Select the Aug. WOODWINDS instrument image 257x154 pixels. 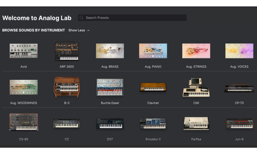click(24, 87)
